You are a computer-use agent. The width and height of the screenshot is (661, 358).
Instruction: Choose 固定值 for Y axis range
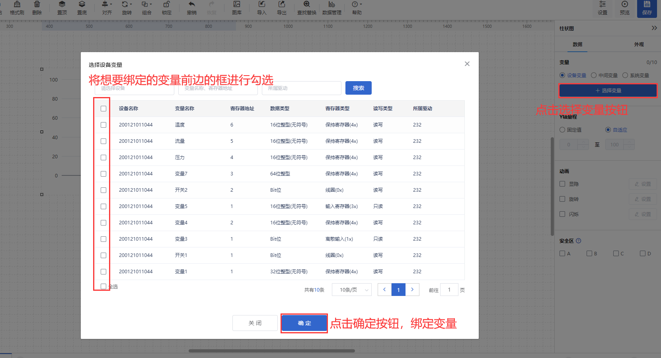tap(562, 130)
